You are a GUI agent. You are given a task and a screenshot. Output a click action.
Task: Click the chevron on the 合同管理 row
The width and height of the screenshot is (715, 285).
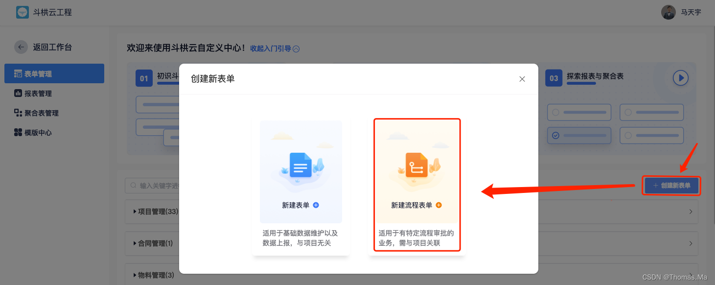point(691,243)
